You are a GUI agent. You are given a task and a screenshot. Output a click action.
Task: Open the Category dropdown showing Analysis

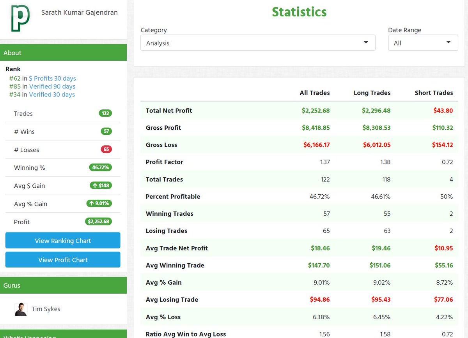(258, 43)
